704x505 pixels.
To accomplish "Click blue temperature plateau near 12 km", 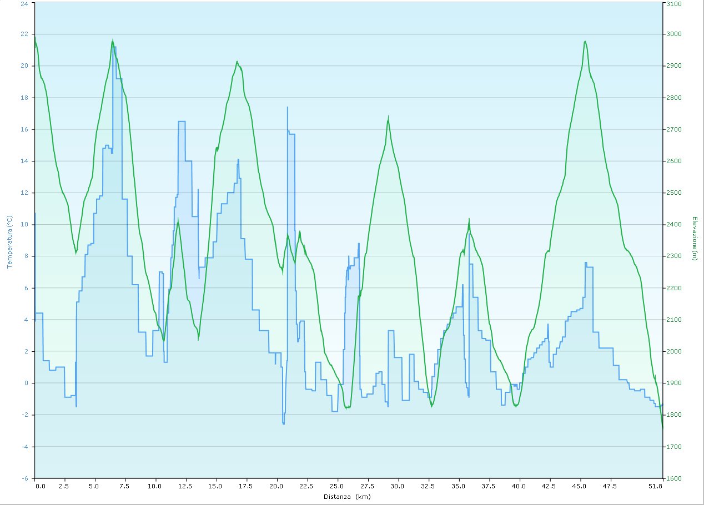I will 182,121.
